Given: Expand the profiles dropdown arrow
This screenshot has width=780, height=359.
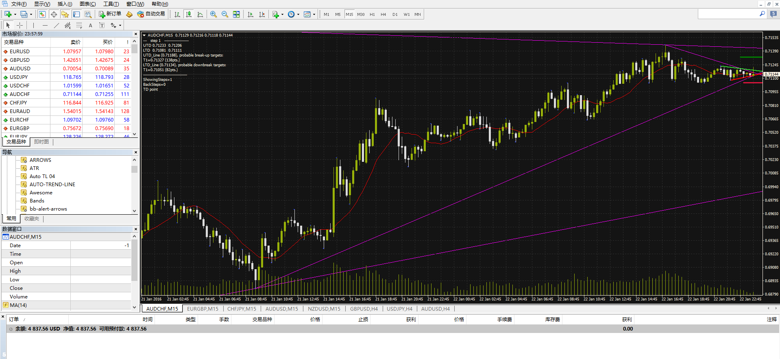Looking at the screenshot, I should 31,14.
